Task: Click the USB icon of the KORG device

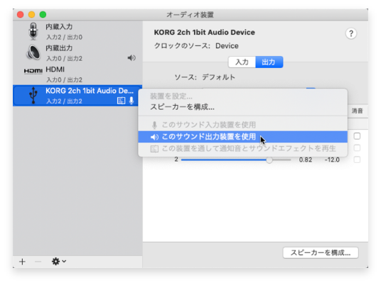Action: (33, 96)
